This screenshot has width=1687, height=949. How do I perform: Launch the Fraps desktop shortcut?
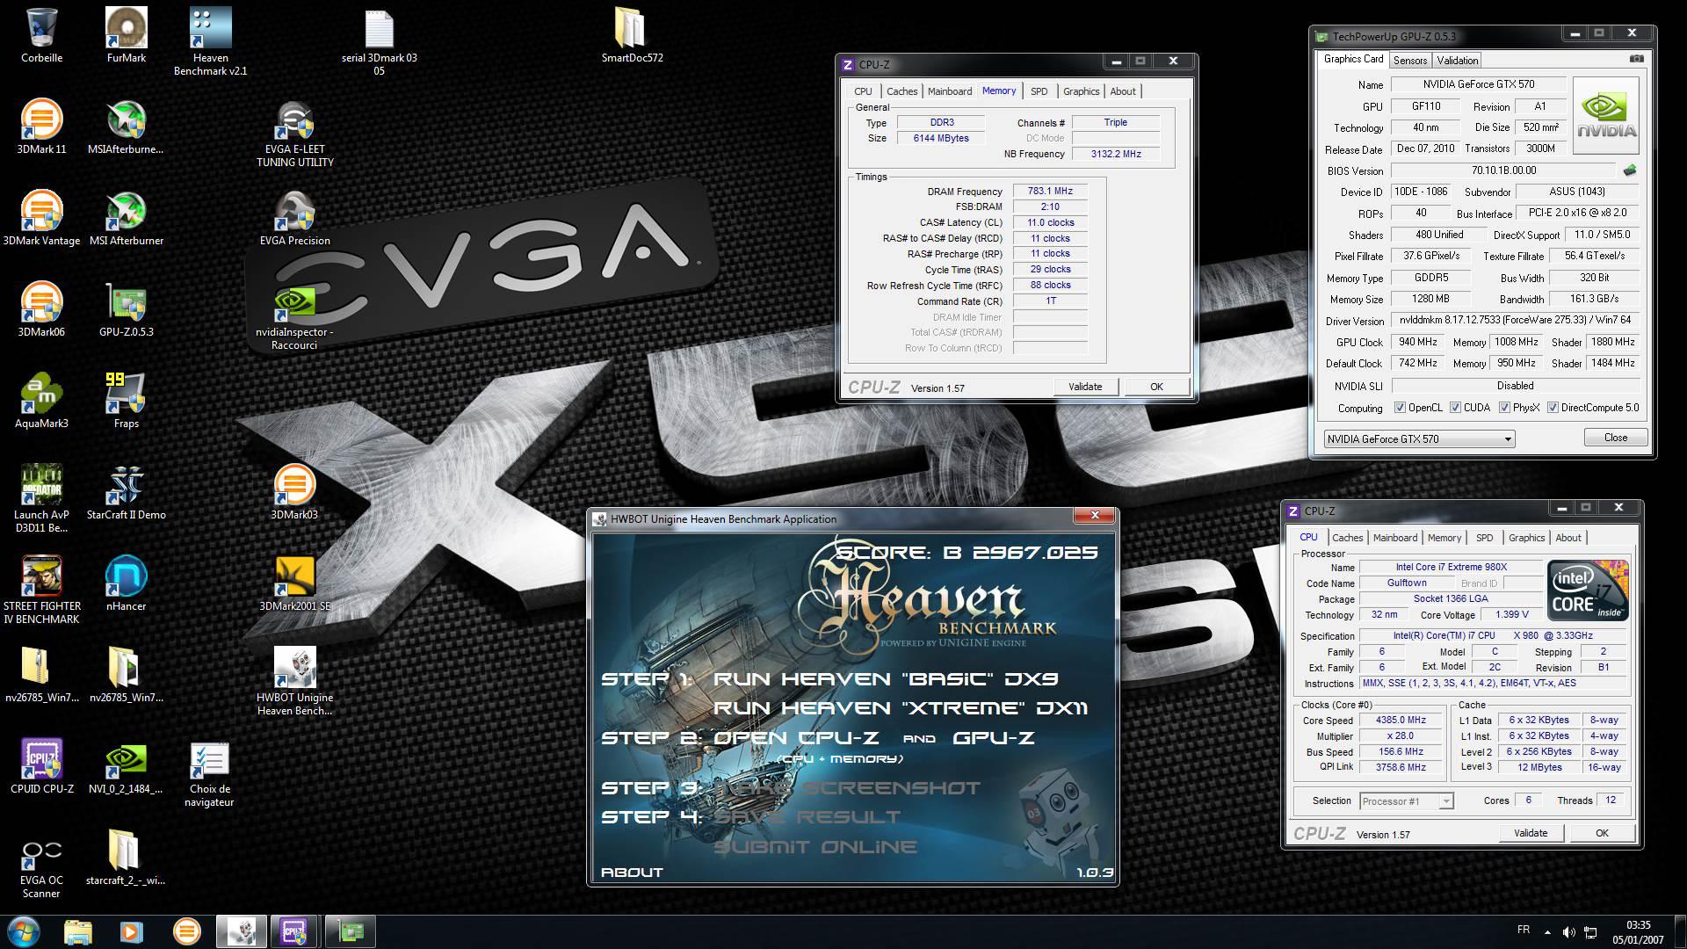tap(127, 401)
